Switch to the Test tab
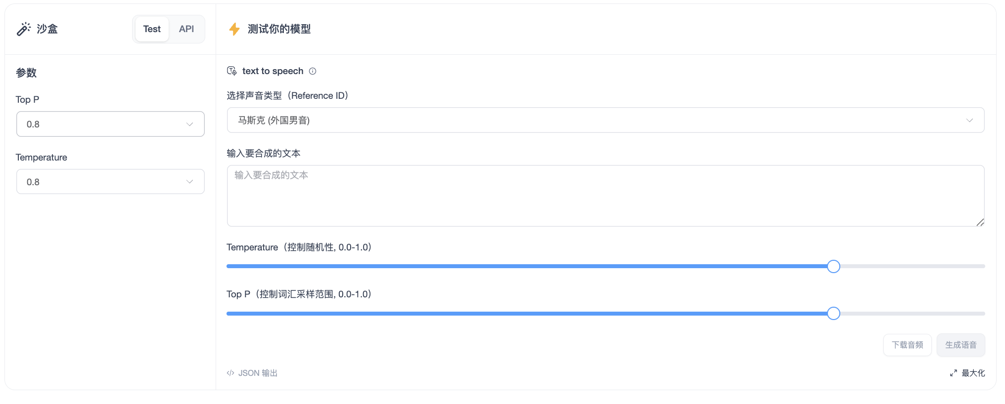The image size is (1005, 404). point(152,29)
